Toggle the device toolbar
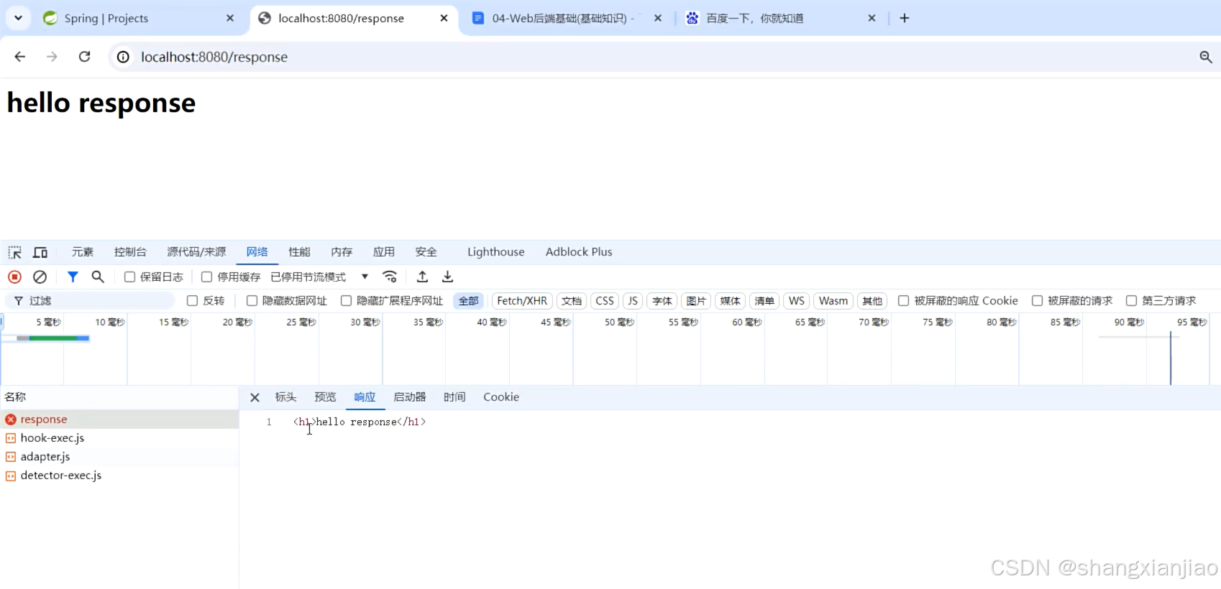Screen dimensions: 1221x589 point(40,252)
